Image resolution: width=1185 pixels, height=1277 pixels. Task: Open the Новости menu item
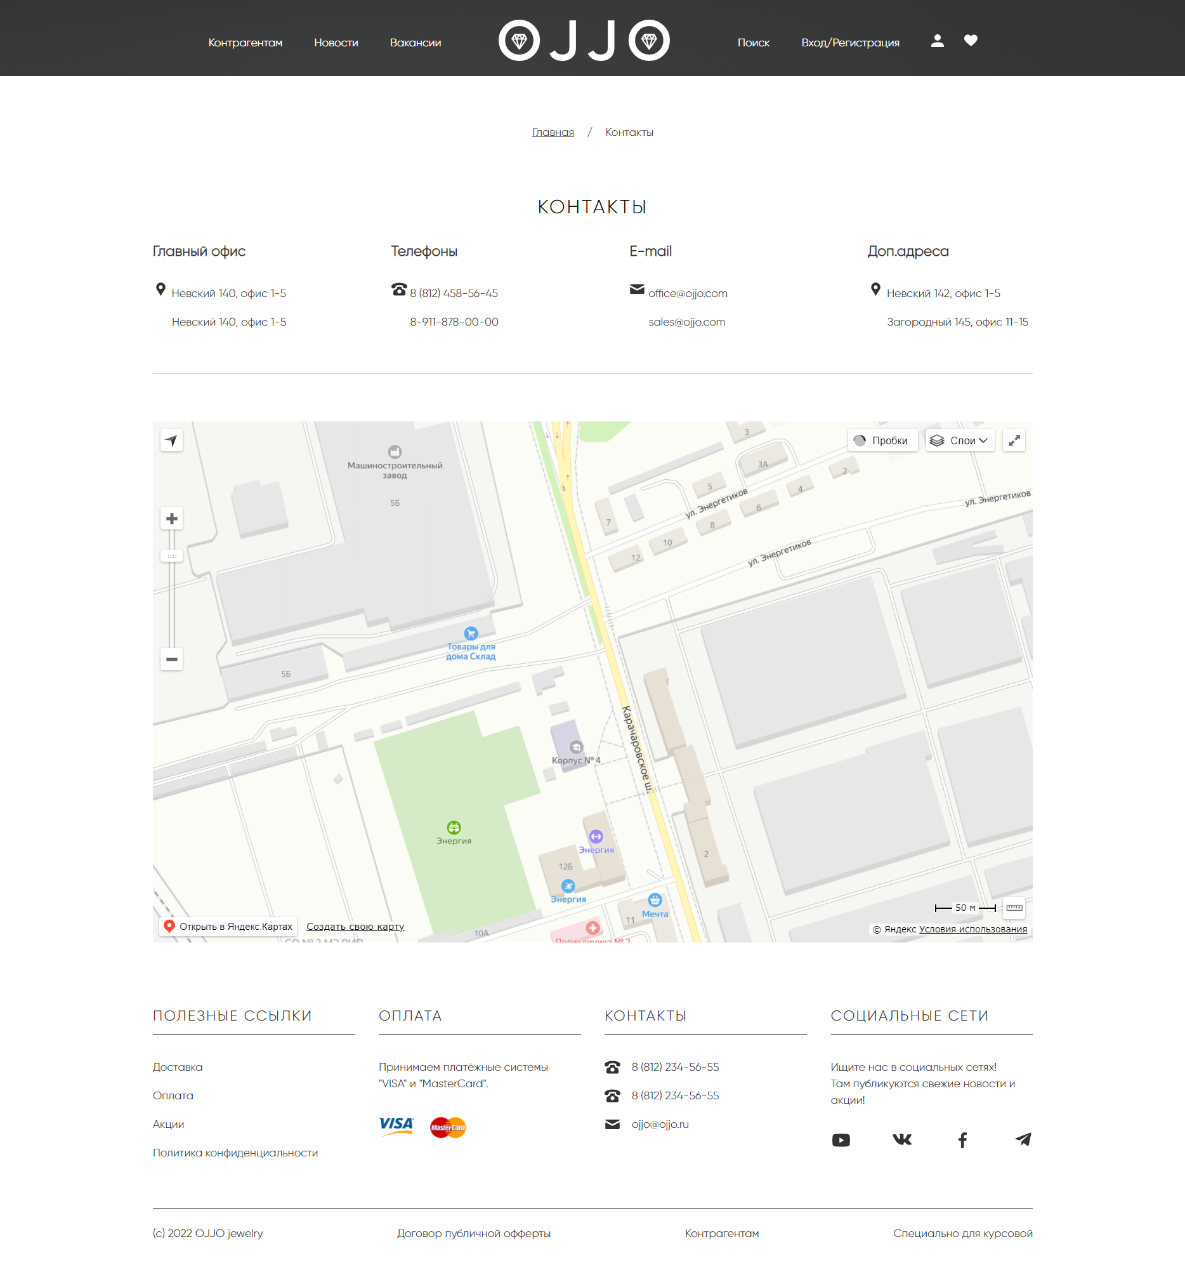(336, 43)
